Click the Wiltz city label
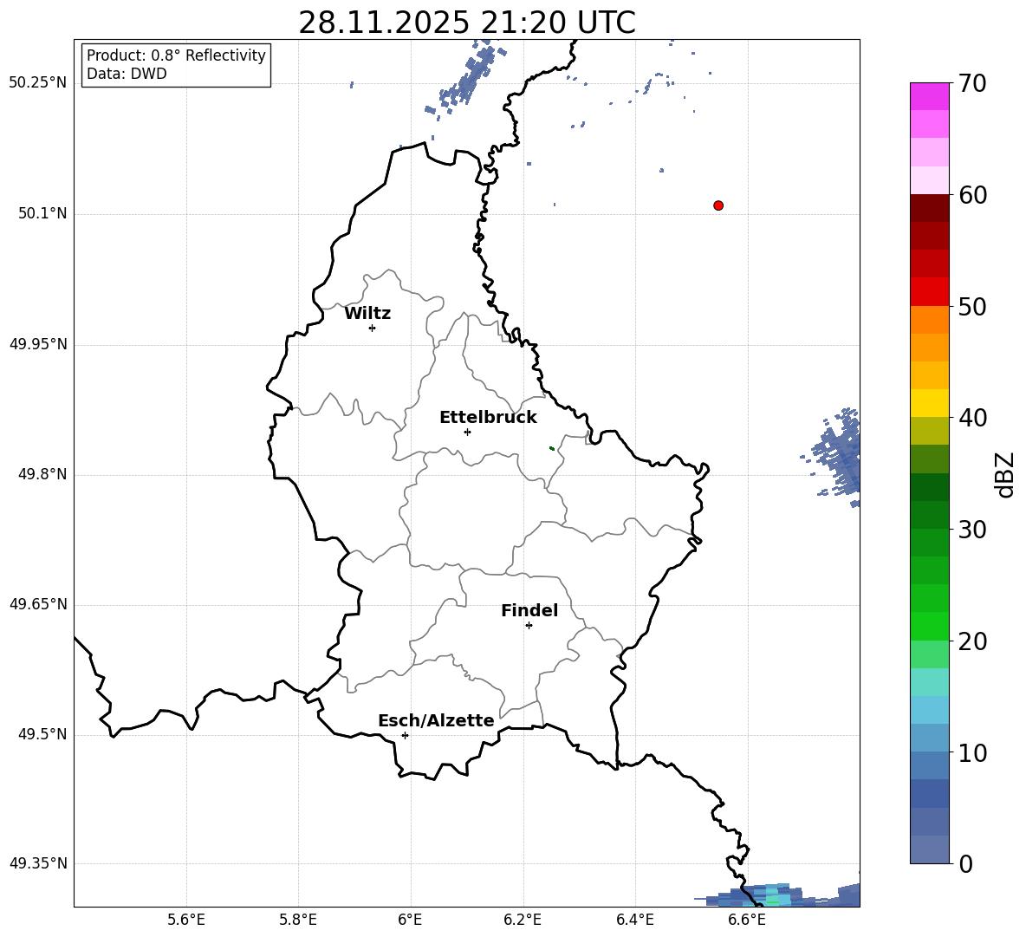 coord(367,314)
